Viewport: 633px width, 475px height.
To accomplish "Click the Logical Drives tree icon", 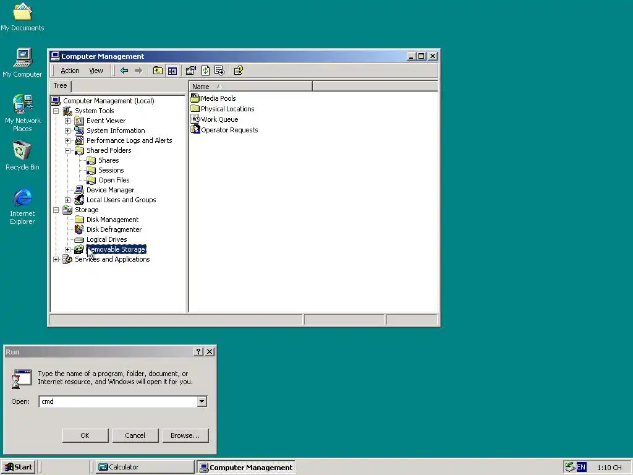I will click(x=79, y=239).
